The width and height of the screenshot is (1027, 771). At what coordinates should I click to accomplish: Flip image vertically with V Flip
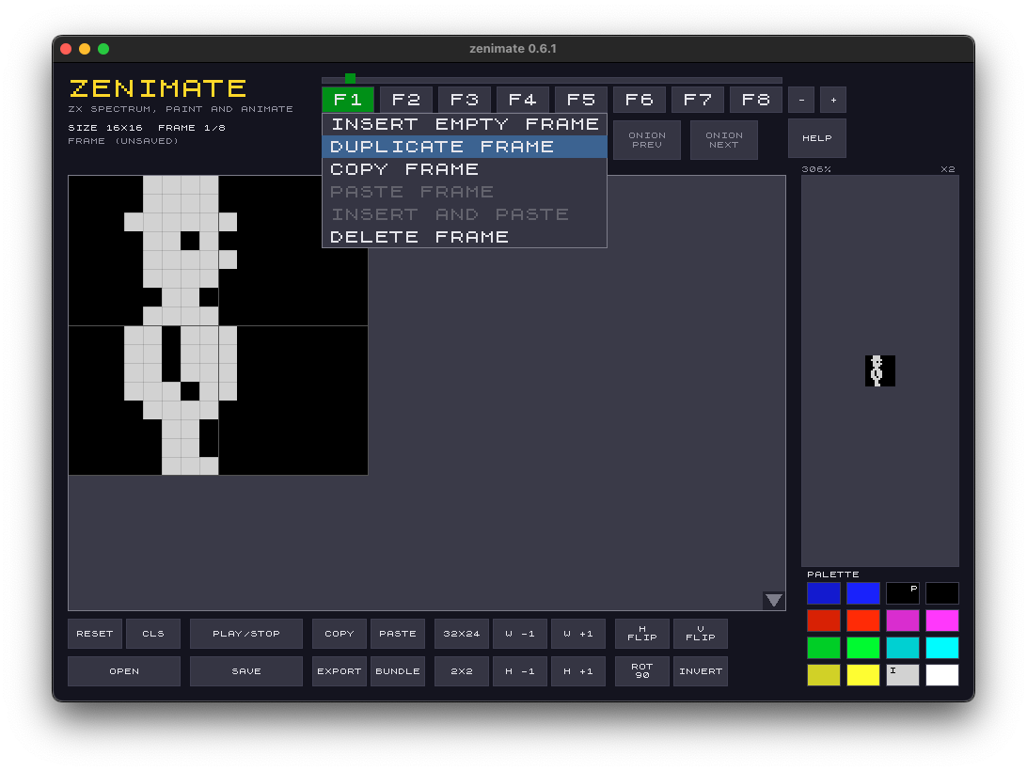tap(700, 634)
